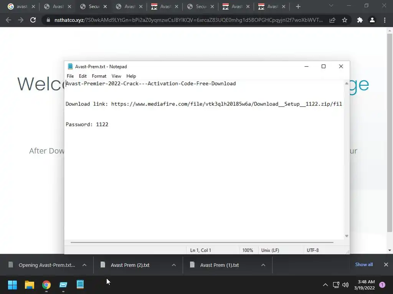
Task: Open File Explorer from taskbar
Action: pos(29,285)
